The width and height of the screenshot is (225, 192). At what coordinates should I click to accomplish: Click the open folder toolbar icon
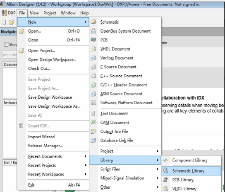click(11, 22)
